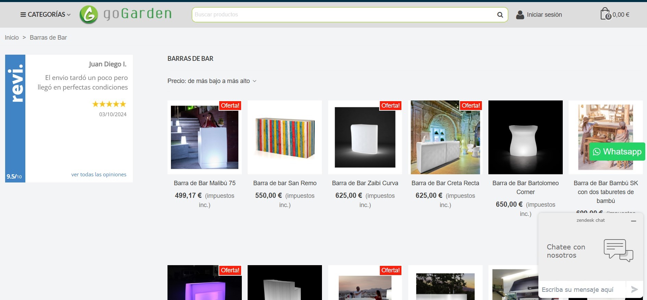
Task: Open the shopping bag cart icon
Action: click(x=606, y=14)
